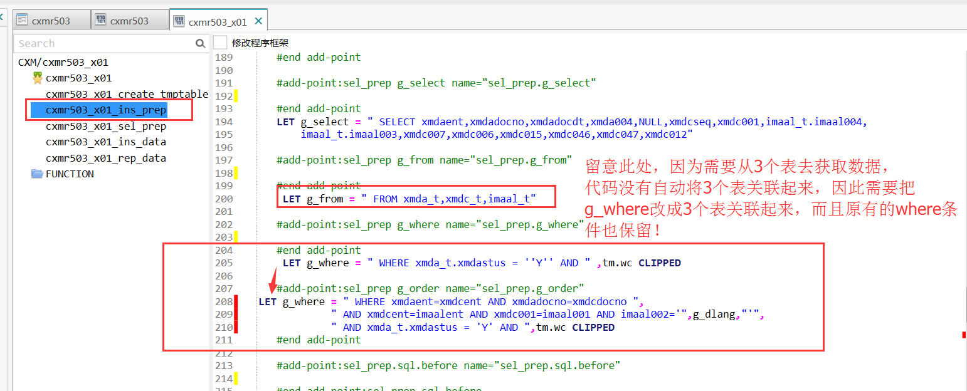967x391 pixels.
Task: Click the LET g_from code line
Action: click(x=410, y=199)
